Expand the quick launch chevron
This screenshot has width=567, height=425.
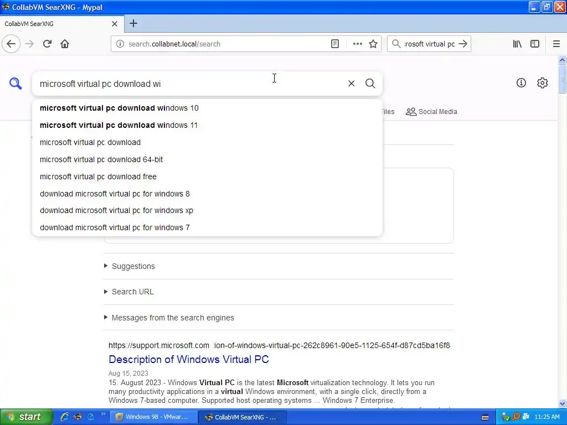(x=103, y=414)
